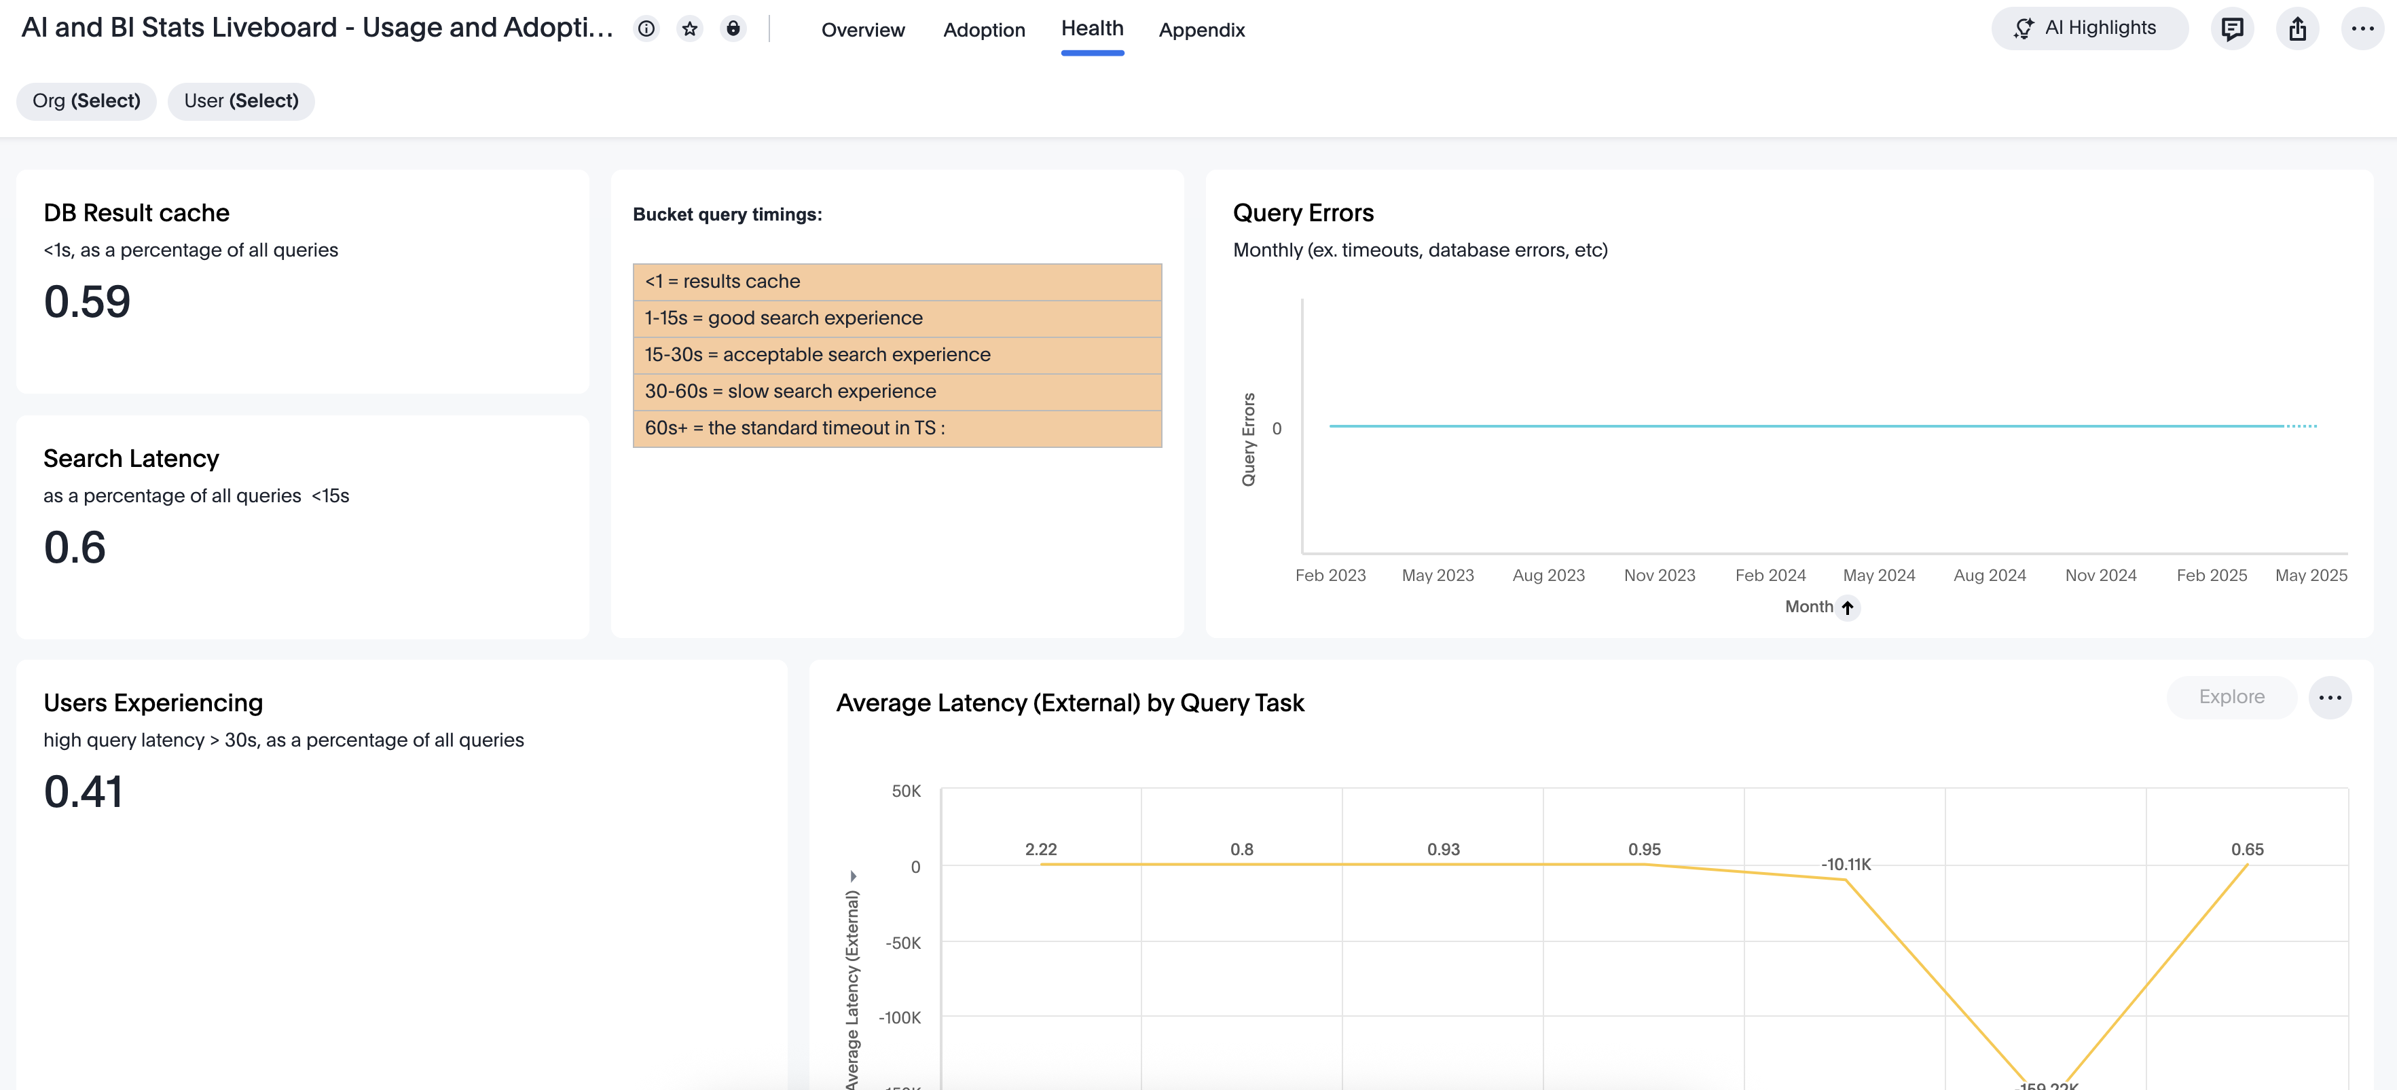Open the comments icon in header
This screenshot has height=1090, width=2397.
[2231, 29]
